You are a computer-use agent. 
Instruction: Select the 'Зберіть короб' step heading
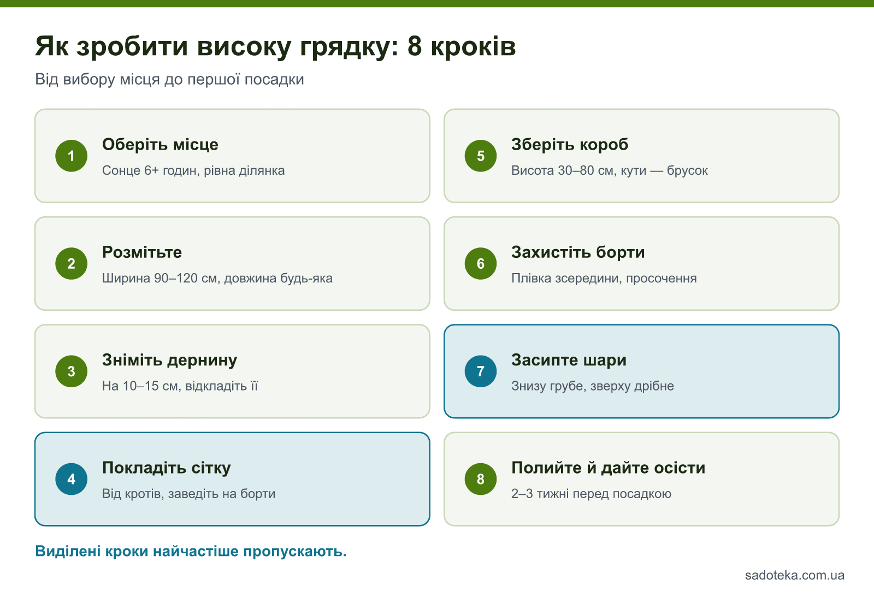570,144
